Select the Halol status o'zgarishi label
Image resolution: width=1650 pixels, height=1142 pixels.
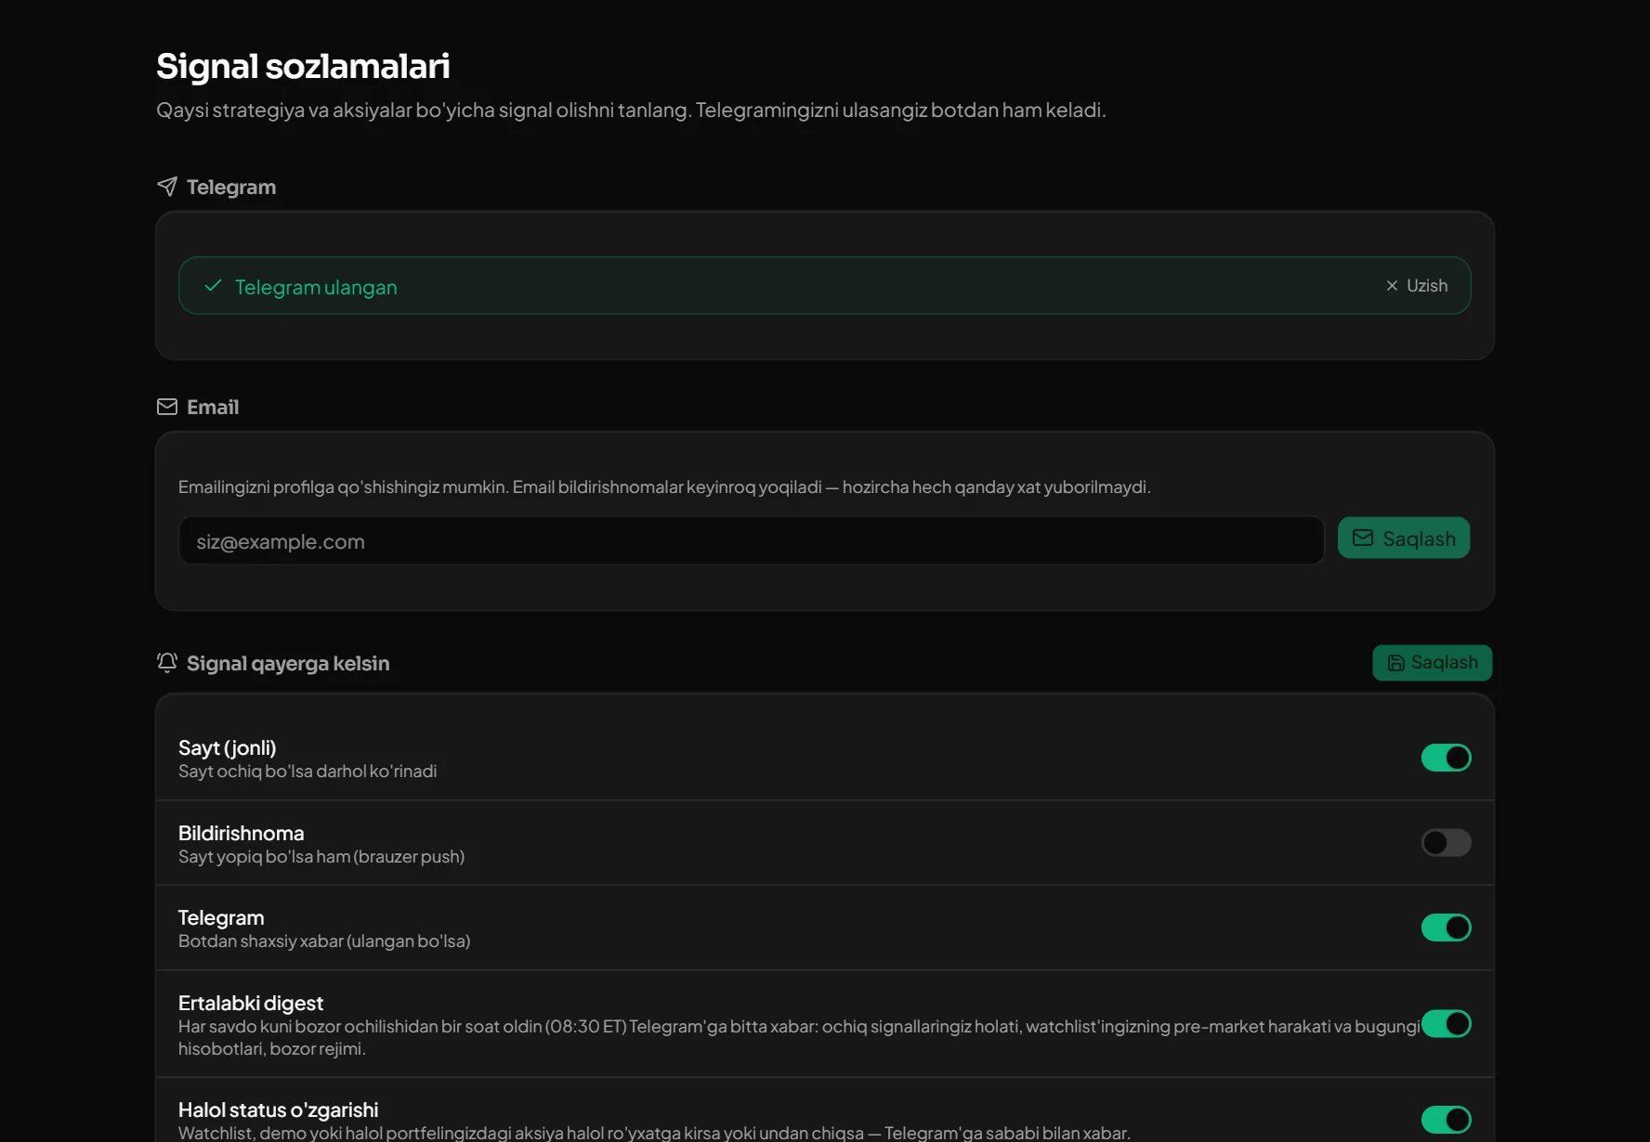(279, 1110)
